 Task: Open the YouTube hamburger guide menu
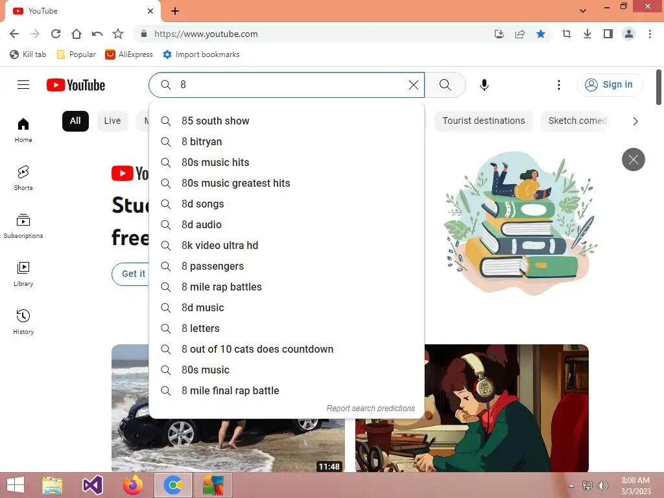tap(23, 85)
